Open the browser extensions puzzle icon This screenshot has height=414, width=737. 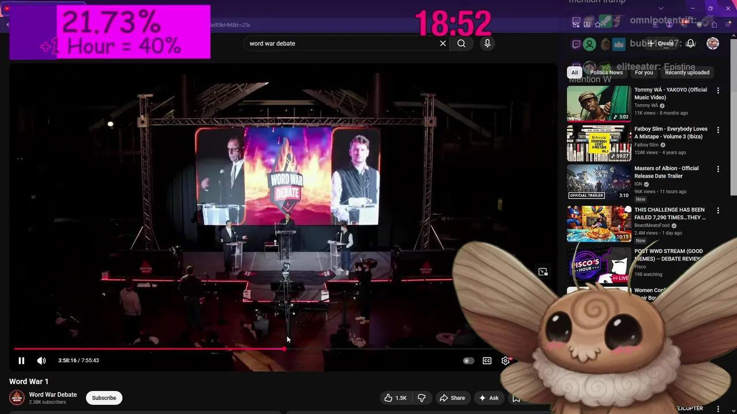click(x=714, y=24)
